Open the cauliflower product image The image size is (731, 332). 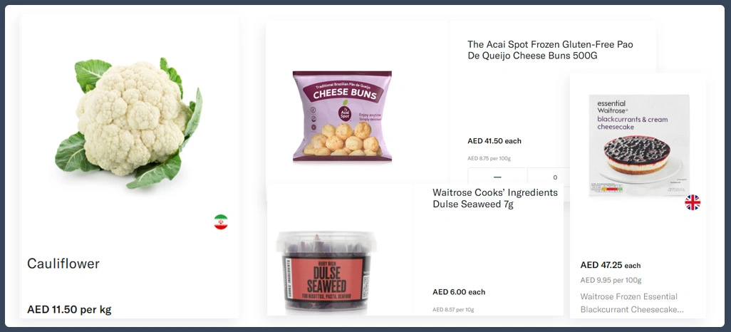129,123
